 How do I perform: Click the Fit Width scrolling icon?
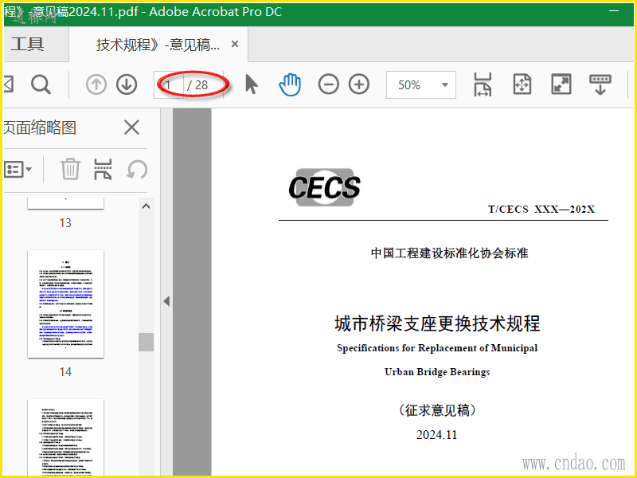pyautogui.click(x=483, y=84)
